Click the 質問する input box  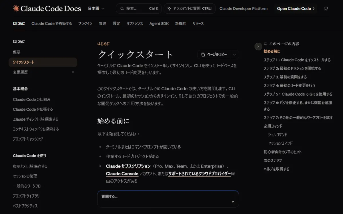point(168,199)
